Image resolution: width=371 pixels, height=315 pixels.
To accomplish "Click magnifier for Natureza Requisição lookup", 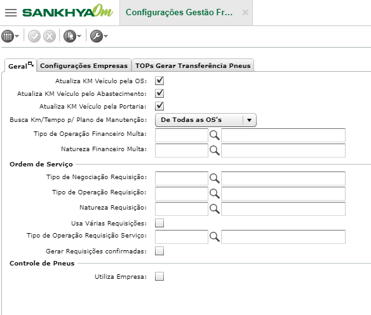I will pos(214,209).
